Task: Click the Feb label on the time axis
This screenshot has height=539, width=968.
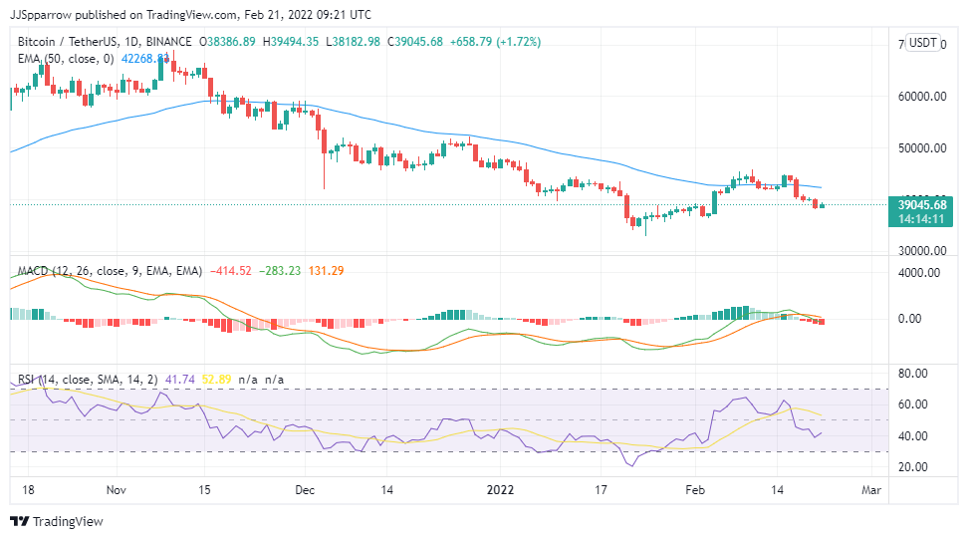Action: (x=696, y=490)
